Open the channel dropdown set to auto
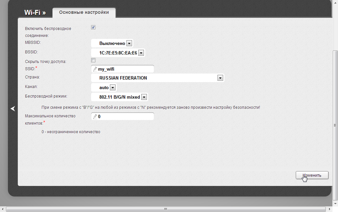The width and height of the screenshot is (338, 212). 104,87
